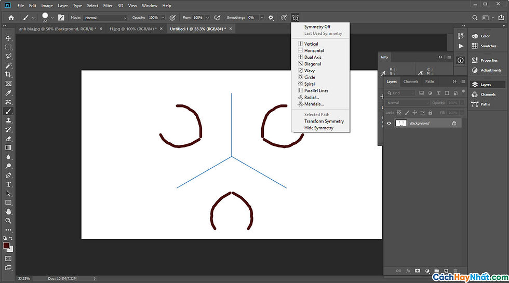Hide the Background layer eye icon
Viewport: 509px width, 283px height.
click(389, 124)
